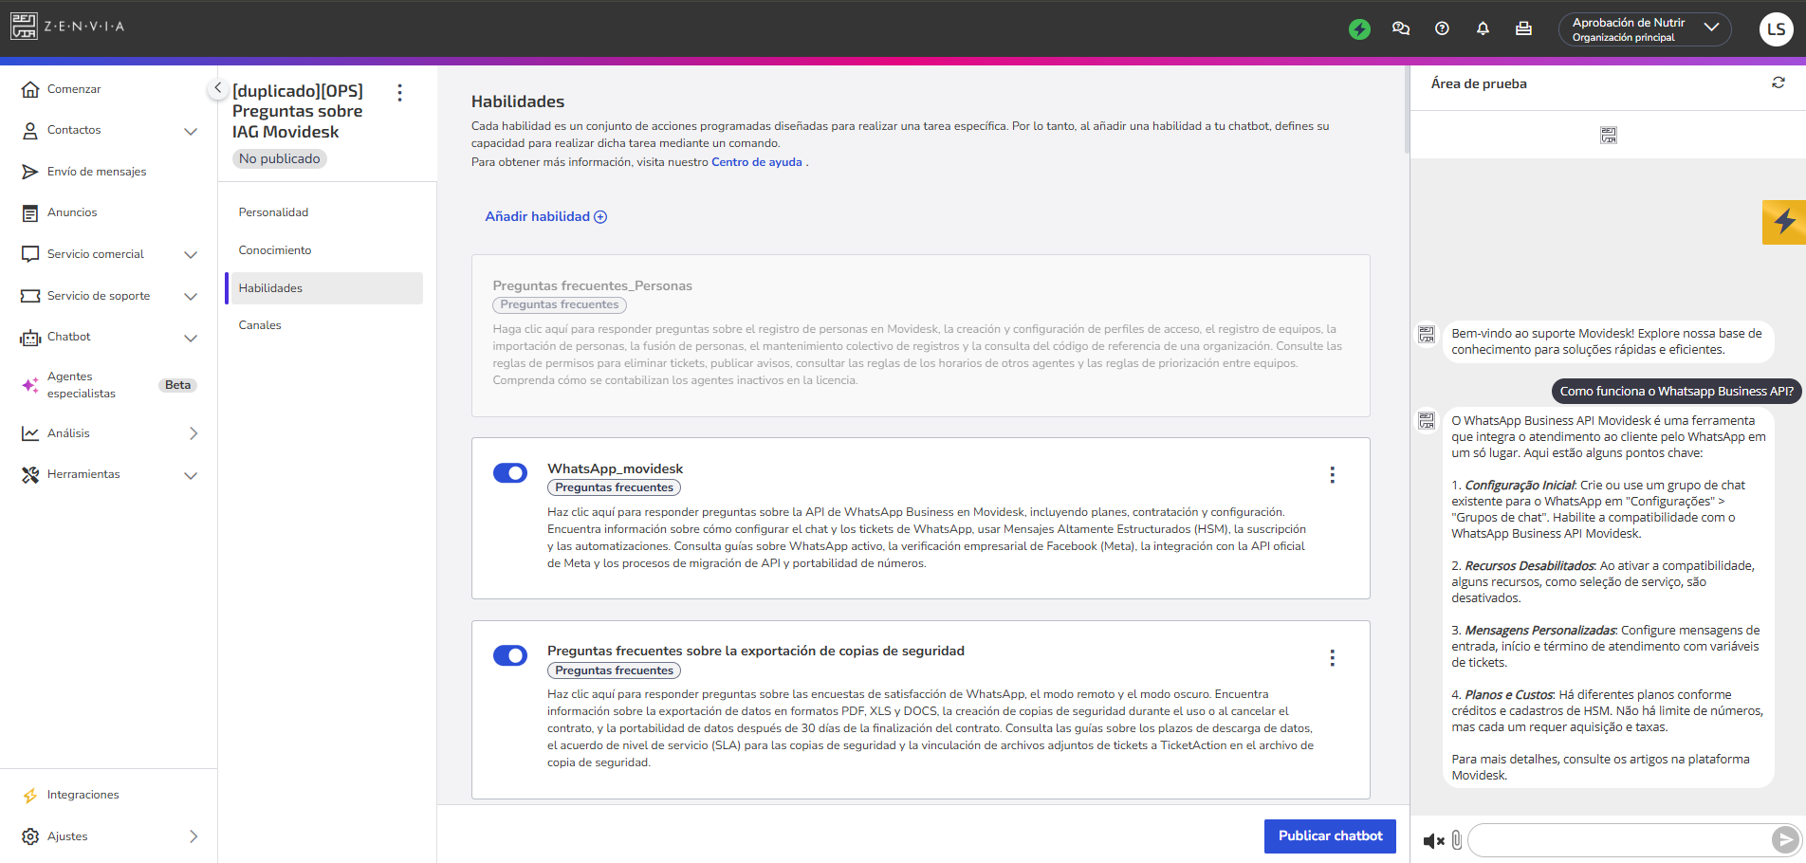Click the 'Como funciona o Whatsapp Business API?' message

click(x=1676, y=391)
